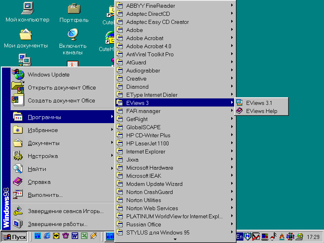Screen dimensions: 324x243
Task: Open the ABBYY FineReader program group
Action: pyautogui.click(x=175, y=6)
